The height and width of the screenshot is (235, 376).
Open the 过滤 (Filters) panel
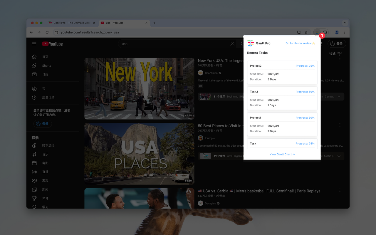(x=336, y=54)
